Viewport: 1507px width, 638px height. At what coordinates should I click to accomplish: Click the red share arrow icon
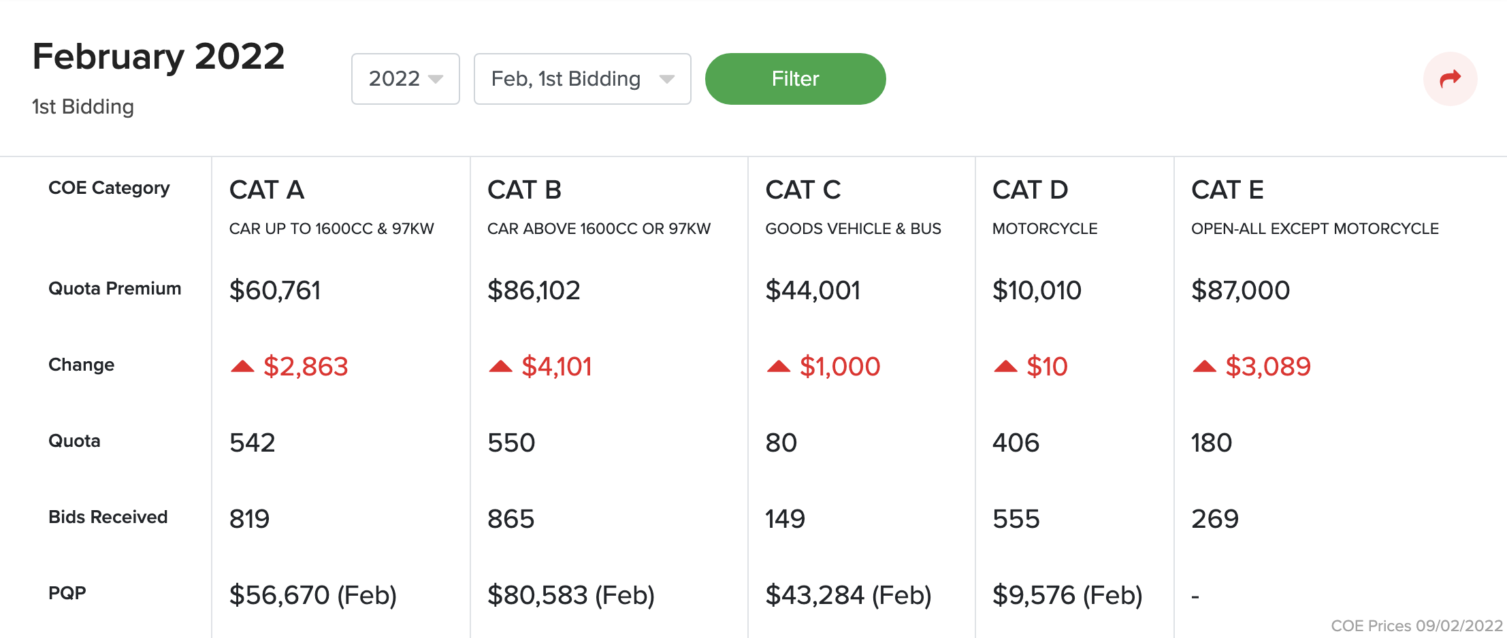tap(1450, 79)
